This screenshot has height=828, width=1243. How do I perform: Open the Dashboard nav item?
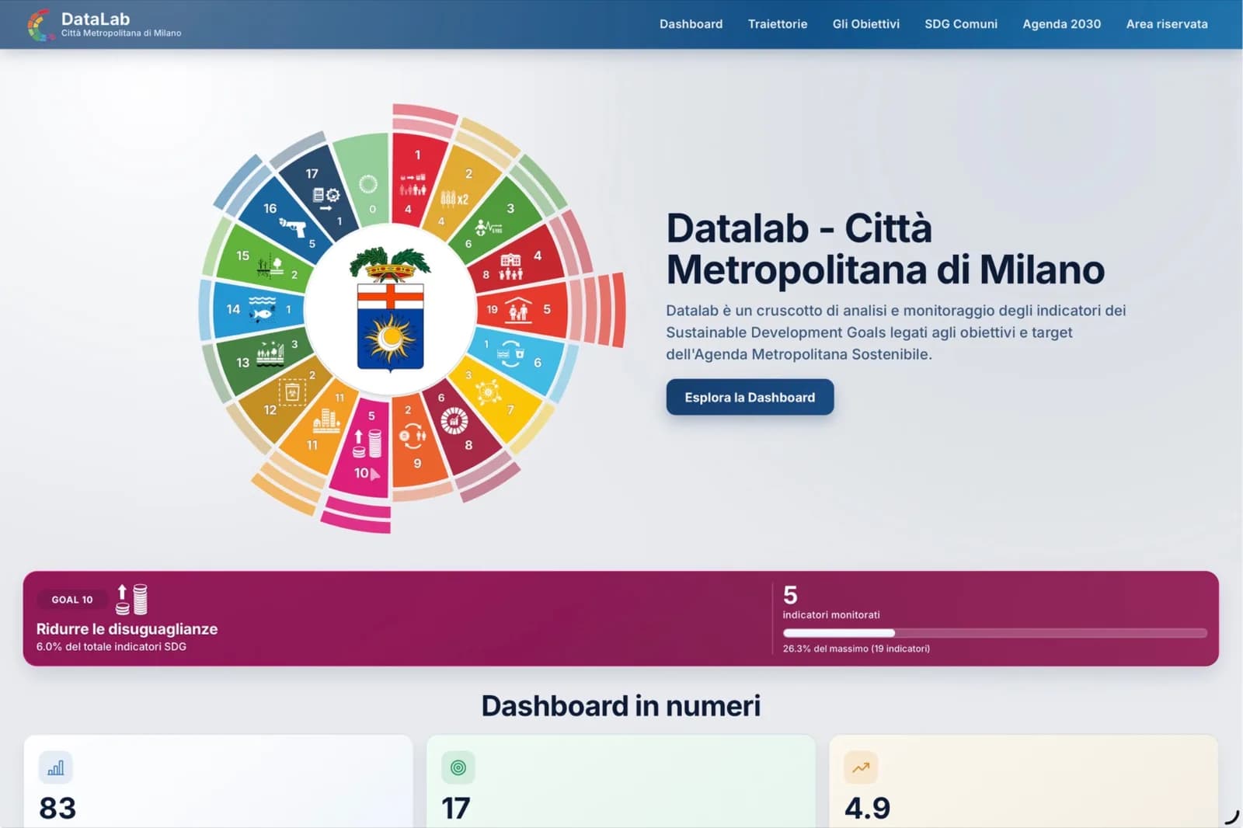pyautogui.click(x=691, y=24)
